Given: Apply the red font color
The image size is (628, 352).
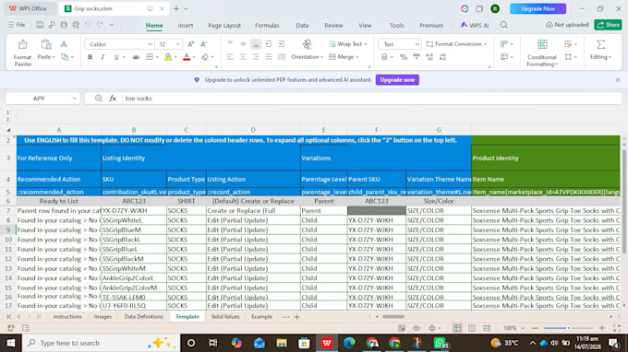Looking at the screenshot, I should [187, 57].
